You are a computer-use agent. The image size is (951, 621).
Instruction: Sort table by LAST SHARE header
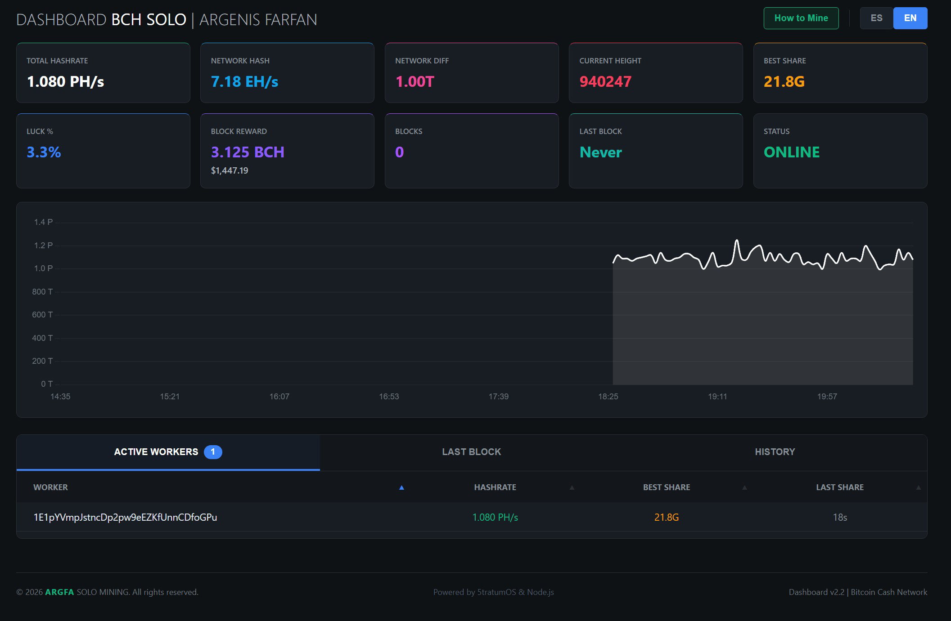point(840,487)
